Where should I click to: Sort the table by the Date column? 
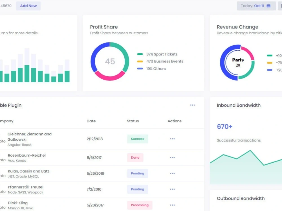(91, 121)
